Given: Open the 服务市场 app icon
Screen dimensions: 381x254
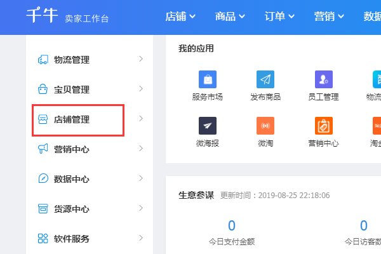Looking at the screenshot, I should point(208,79).
